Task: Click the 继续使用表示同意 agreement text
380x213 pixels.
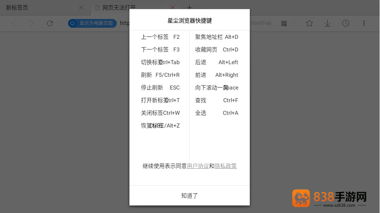Action: tap(165, 166)
